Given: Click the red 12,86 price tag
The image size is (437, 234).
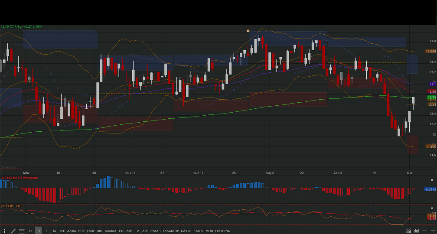Looking at the screenshot, I should 432,91.
